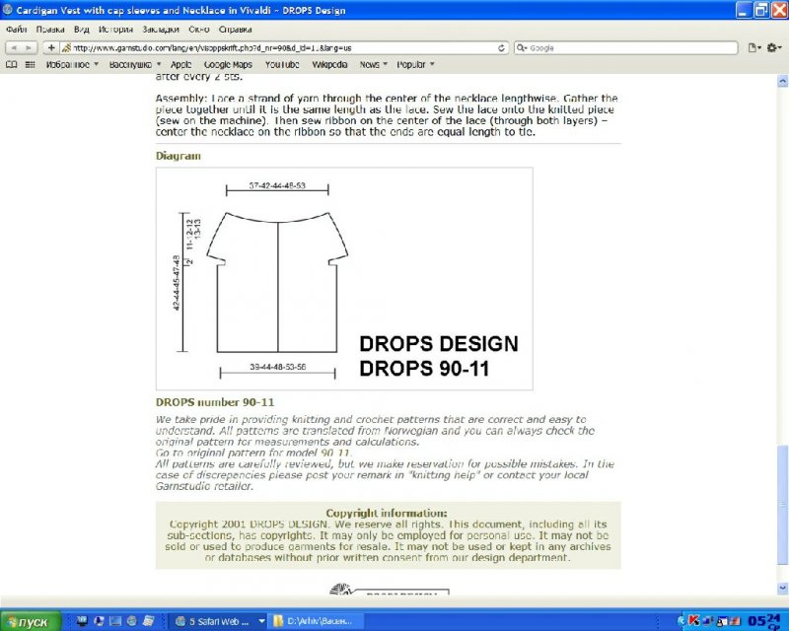Click the Forward navigation arrow
Screen dimensions: 789x631
pos(30,47)
